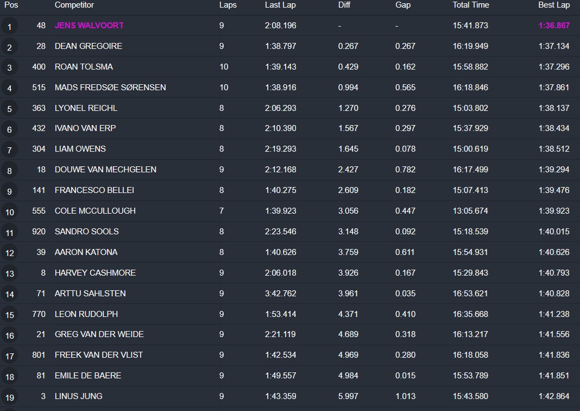Select competitor COLE MCCULLOUGH

point(95,211)
